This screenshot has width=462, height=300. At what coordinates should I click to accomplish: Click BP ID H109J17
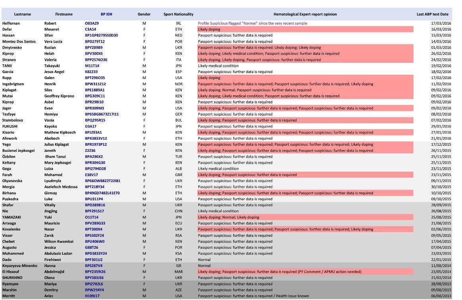[92, 296]
